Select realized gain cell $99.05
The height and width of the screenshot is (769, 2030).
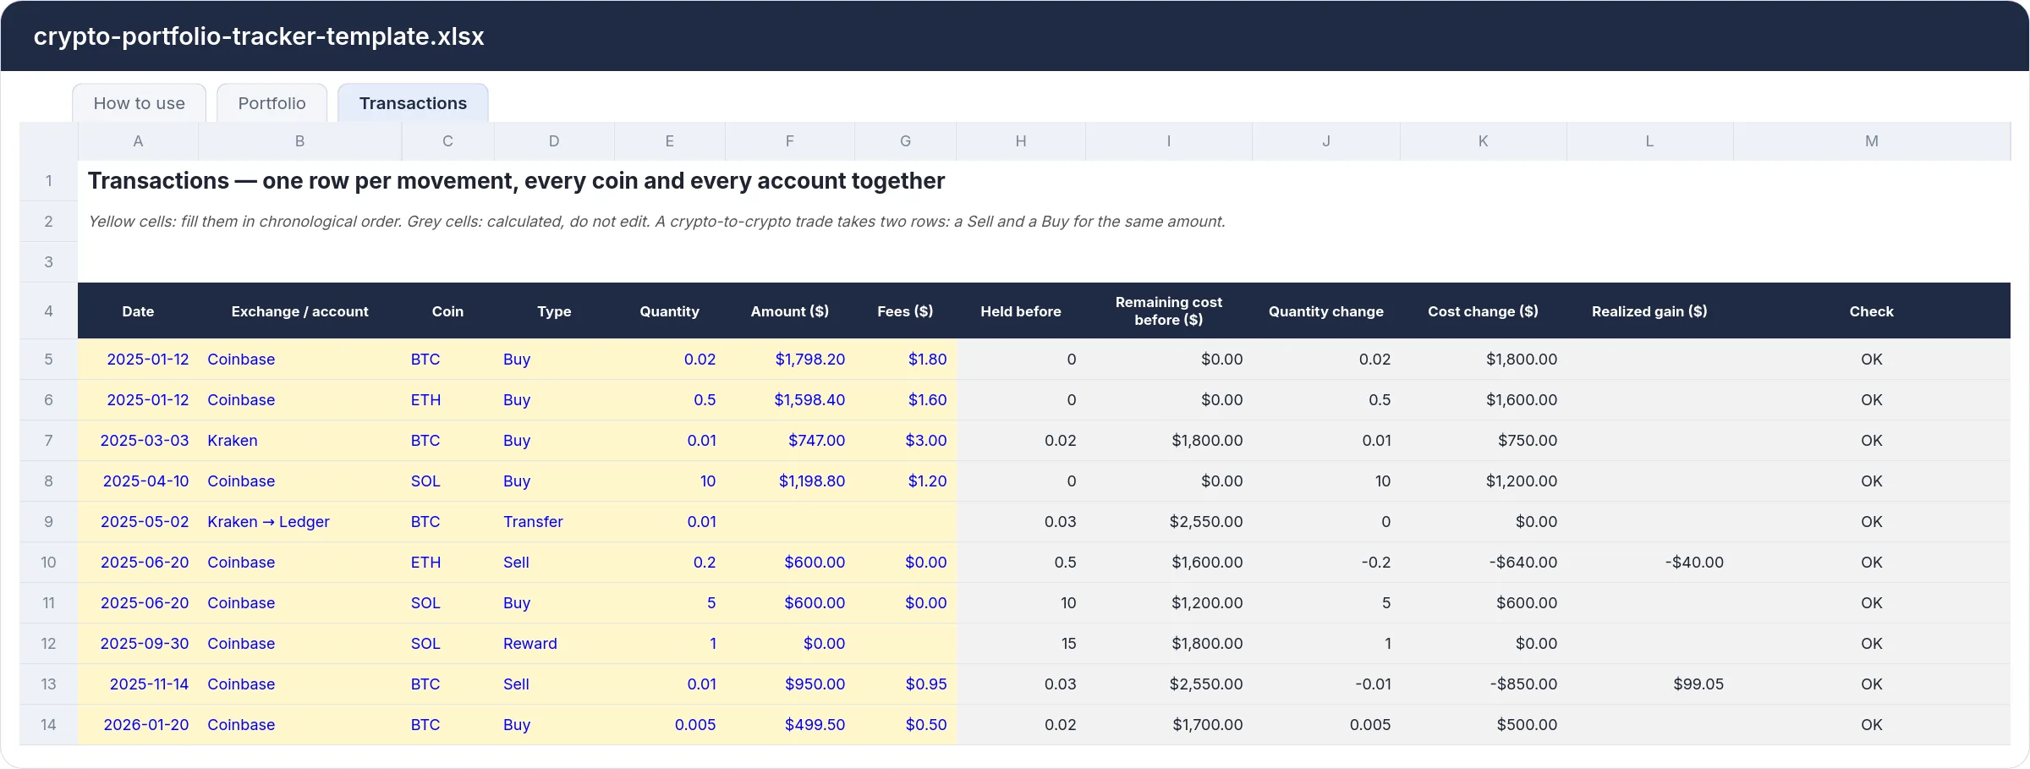pos(1649,684)
